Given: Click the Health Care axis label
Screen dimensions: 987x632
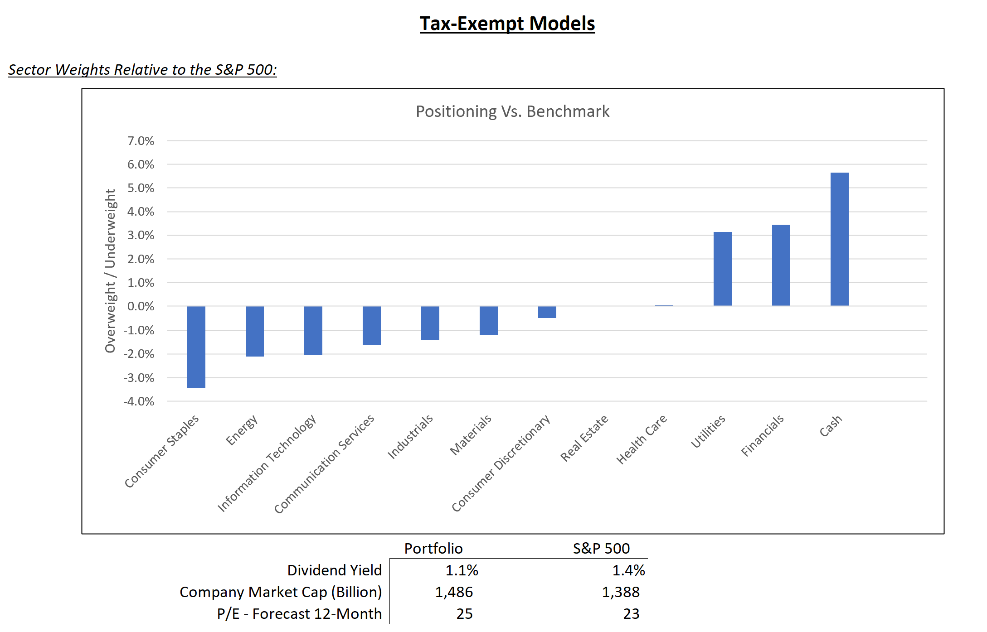Looking at the screenshot, I should tap(642, 439).
